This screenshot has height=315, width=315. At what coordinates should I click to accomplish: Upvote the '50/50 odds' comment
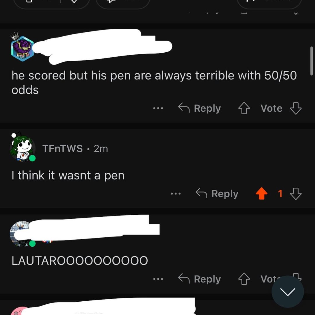point(244,108)
